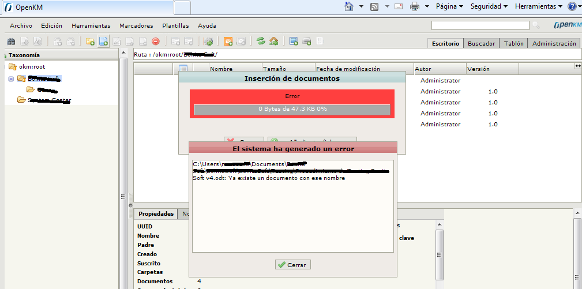Click the Taxonomía panel header
The image size is (582, 289).
click(x=61, y=55)
